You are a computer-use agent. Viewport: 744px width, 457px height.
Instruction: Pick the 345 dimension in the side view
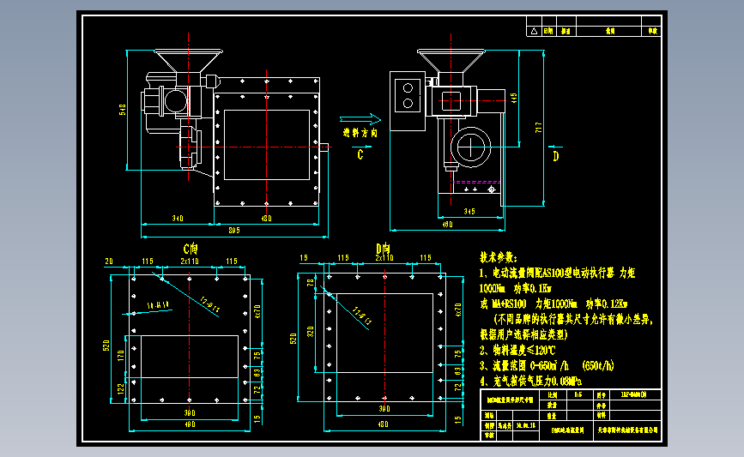[x=469, y=212]
